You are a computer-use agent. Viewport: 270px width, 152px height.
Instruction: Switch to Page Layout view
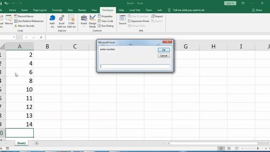pyautogui.click(x=229, y=148)
